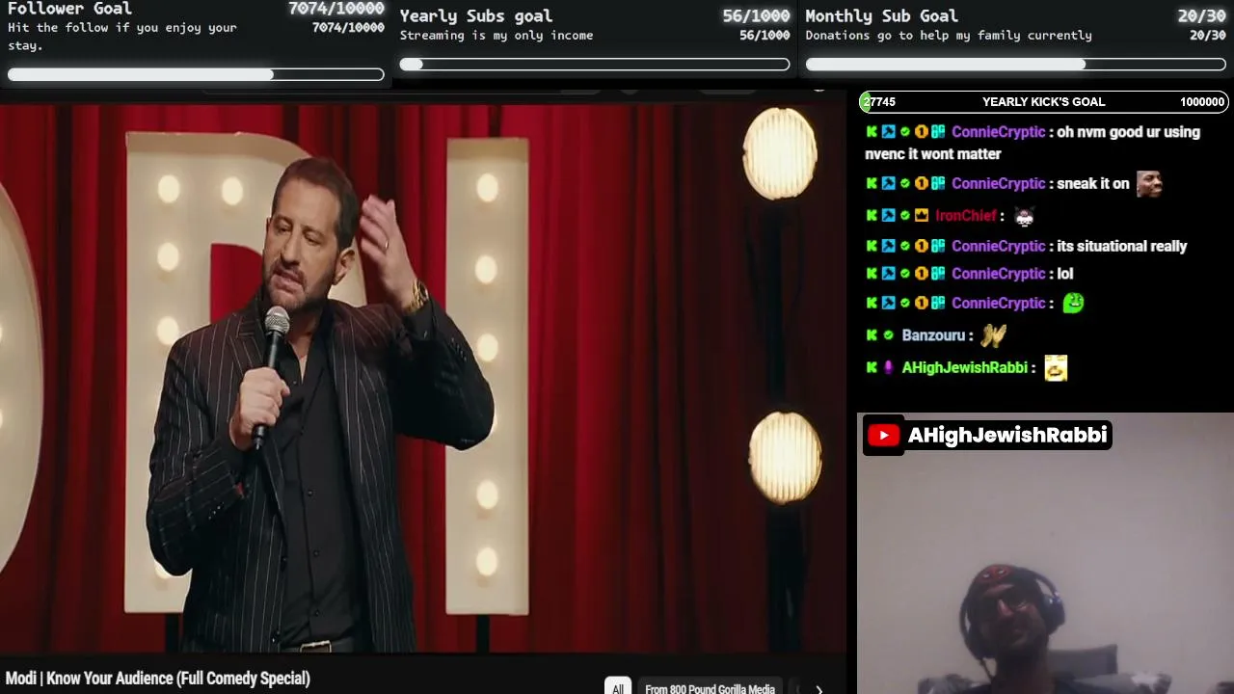The height and width of the screenshot is (694, 1234).
Task: Click "Donations go to help my family currently"
Action: 949,36
